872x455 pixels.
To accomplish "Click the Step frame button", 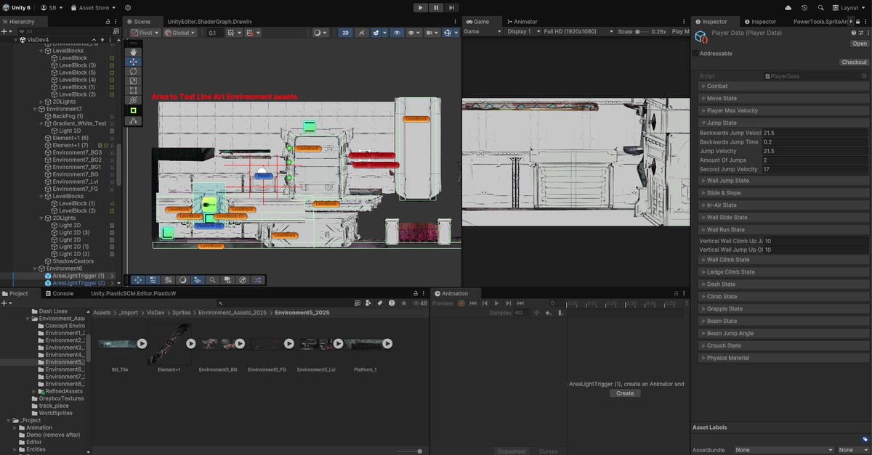I will tap(453, 7).
